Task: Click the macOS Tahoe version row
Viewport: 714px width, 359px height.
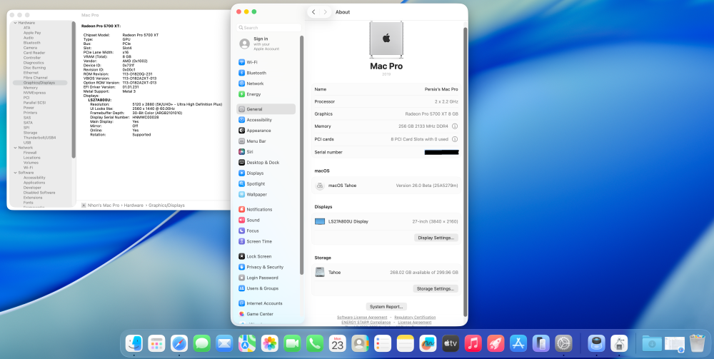Action: click(x=386, y=186)
